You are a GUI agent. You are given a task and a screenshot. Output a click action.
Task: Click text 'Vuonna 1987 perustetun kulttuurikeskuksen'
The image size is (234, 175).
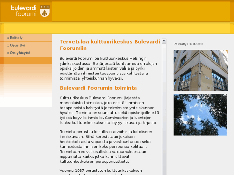(x=101, y=171)
